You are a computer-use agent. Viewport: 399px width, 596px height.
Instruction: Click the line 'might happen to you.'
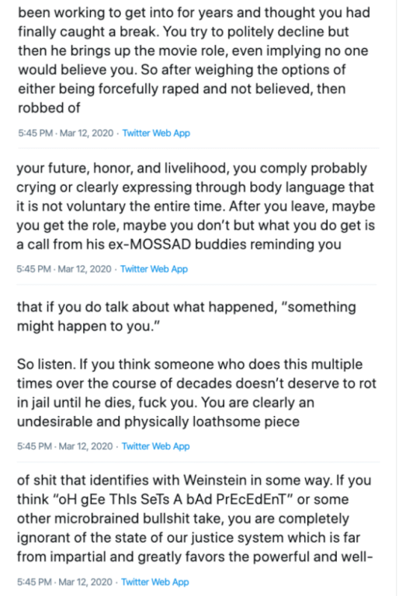coord(88,326)
